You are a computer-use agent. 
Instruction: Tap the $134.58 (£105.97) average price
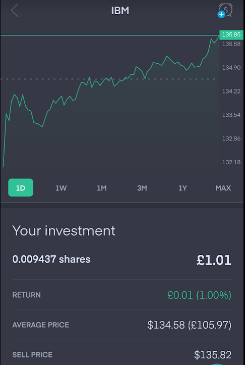point(189,325)
